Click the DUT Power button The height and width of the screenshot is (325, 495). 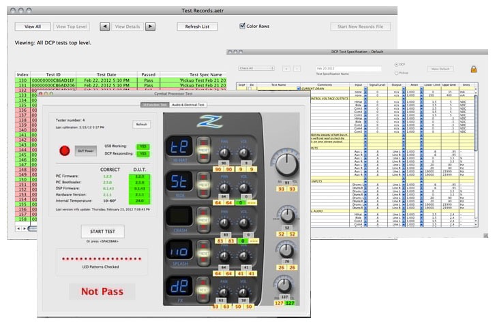(85, 151)
